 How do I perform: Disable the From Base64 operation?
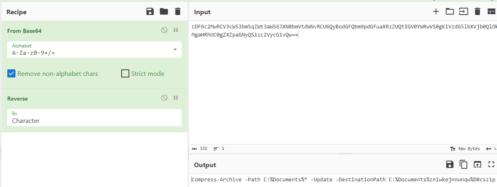coord(164,30)
